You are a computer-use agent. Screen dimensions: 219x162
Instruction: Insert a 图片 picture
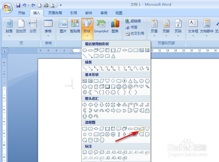tap(63, 26)
